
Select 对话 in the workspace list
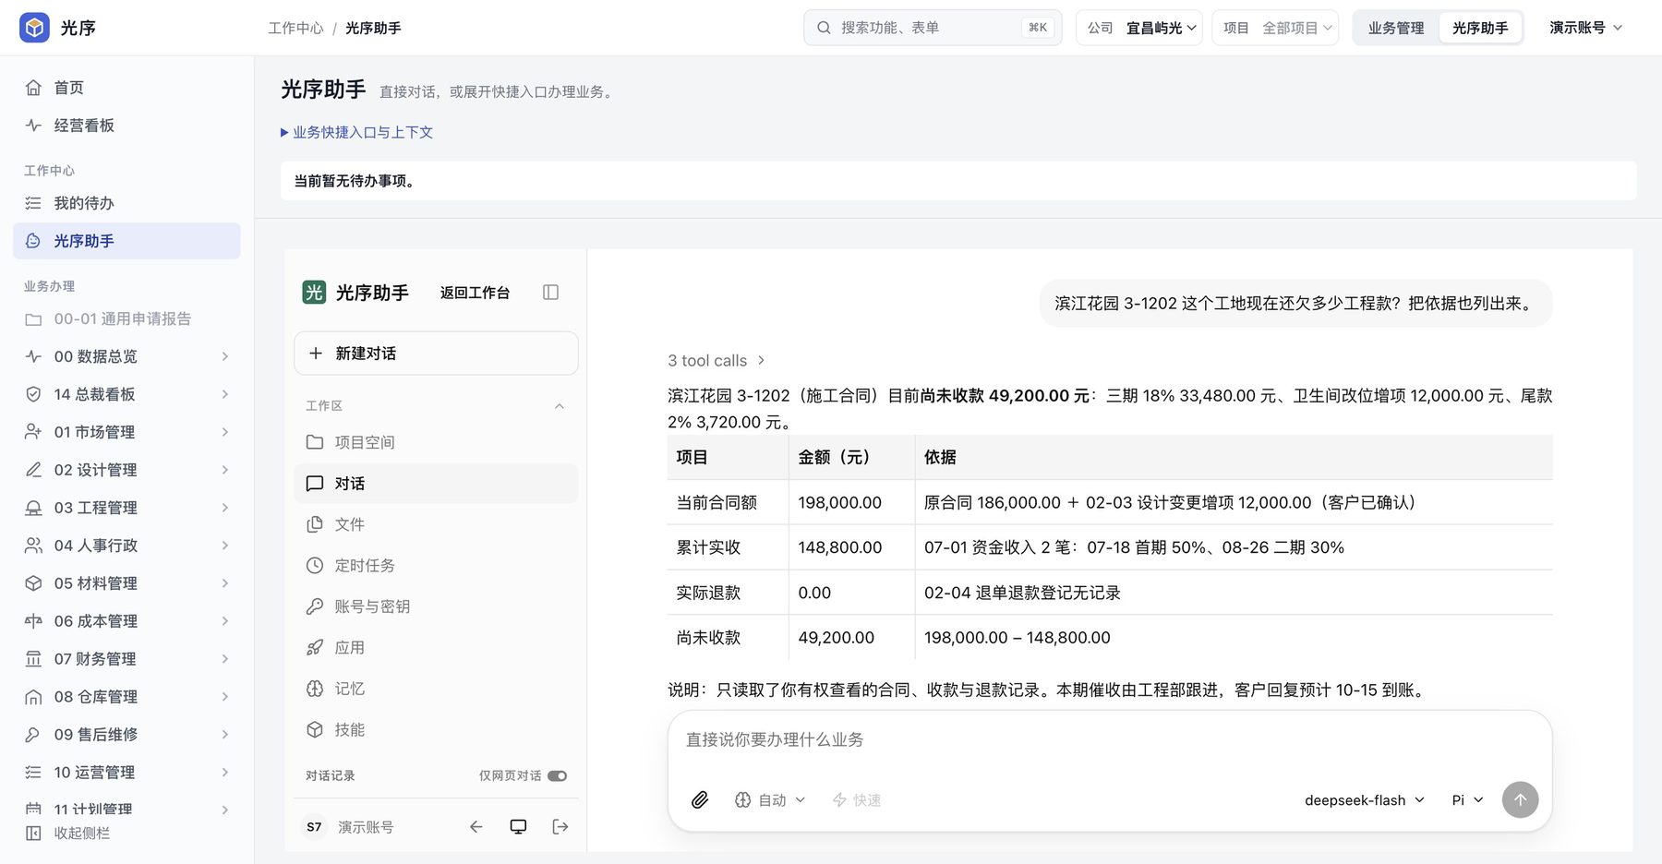(436, 483)
